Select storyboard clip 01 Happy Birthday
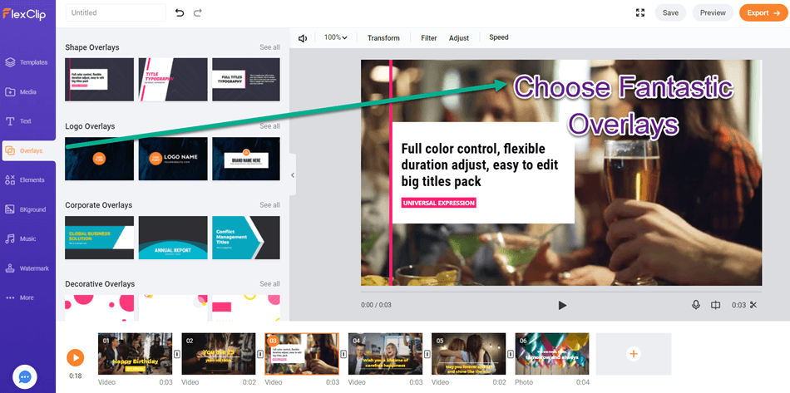Viewport: 790px width, 393px height. 135,354
